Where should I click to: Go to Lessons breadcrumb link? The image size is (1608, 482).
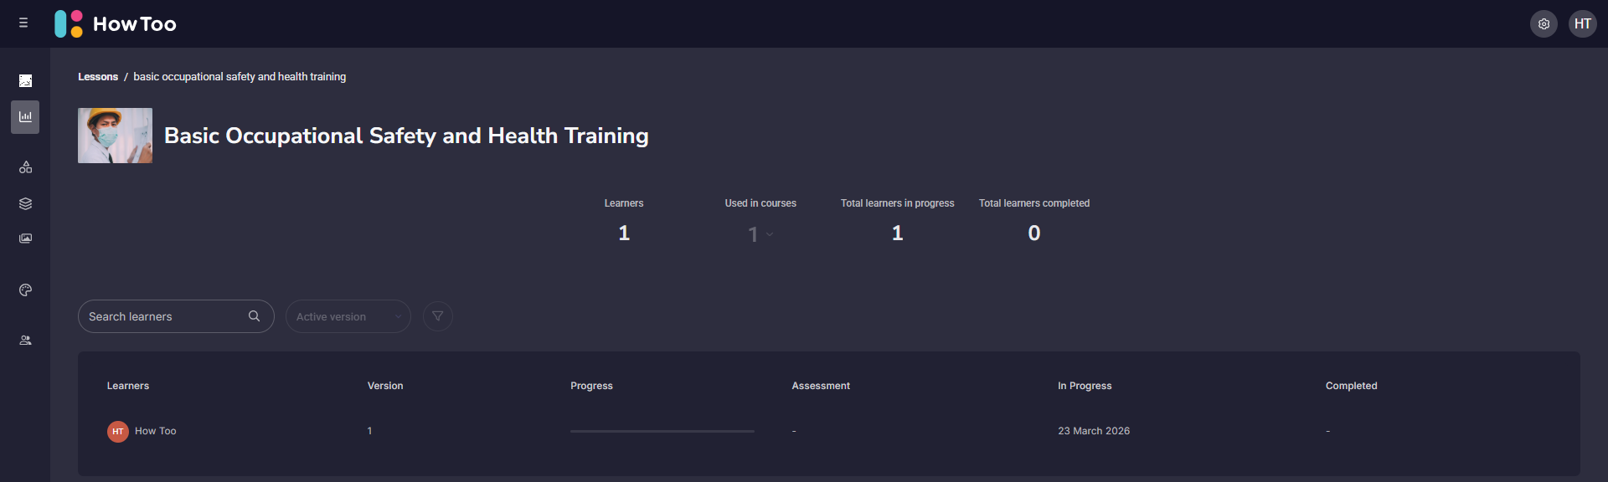98,77
